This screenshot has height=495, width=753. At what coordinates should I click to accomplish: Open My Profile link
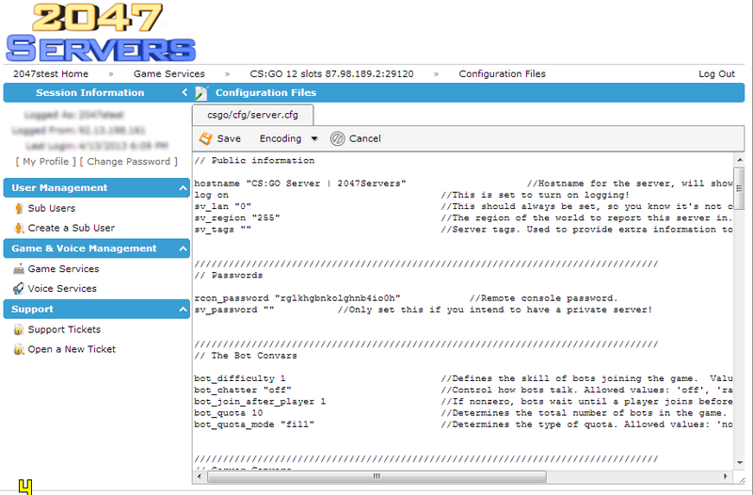[x=45, y=162]
